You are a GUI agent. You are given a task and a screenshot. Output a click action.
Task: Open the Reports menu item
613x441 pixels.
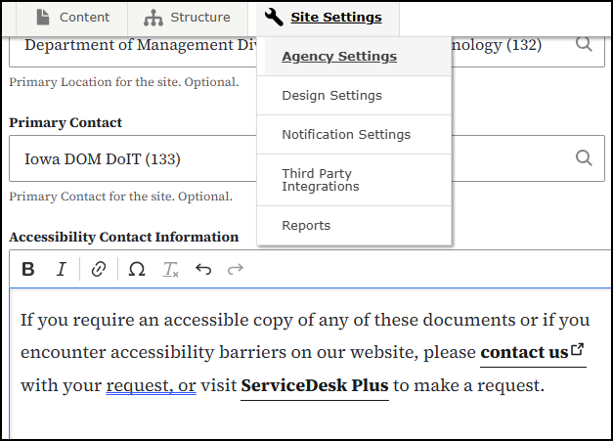[x=306, y=226]
